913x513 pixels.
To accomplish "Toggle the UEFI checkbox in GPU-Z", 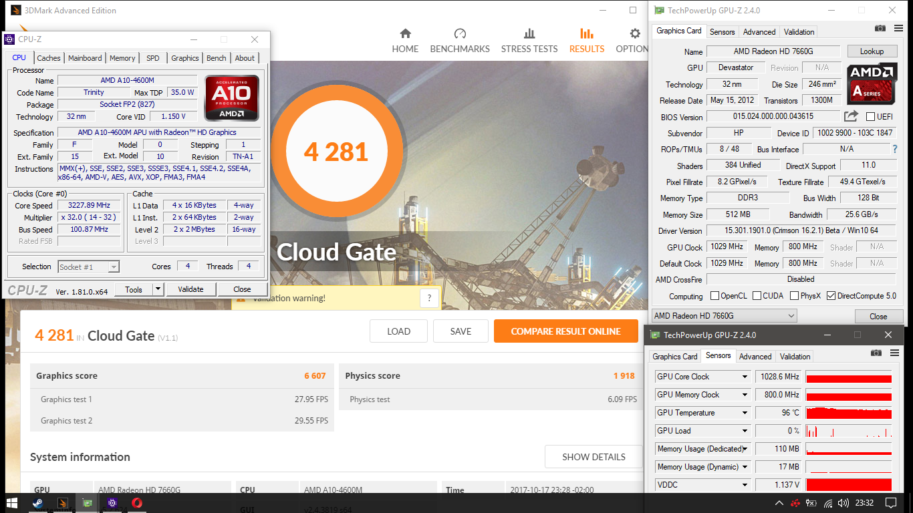I will (871, 117).
